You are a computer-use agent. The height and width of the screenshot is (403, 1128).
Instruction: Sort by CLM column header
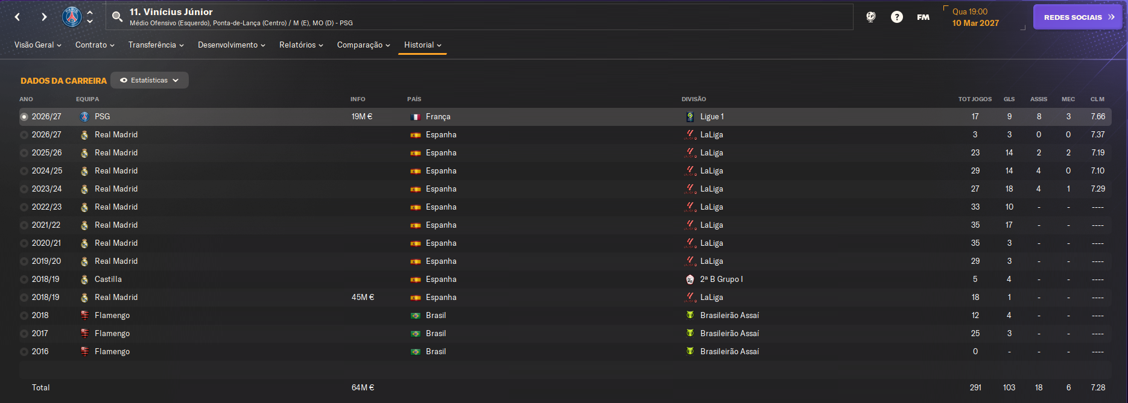click(x=1097, y=99)
